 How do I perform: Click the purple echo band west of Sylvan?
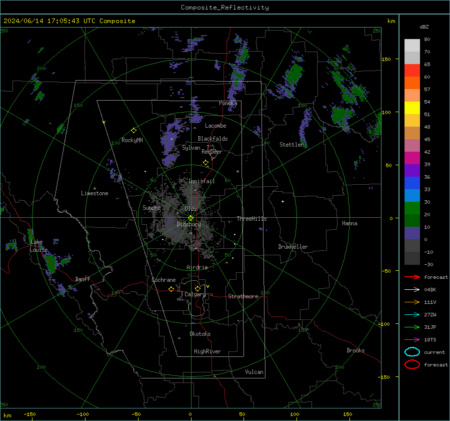point(171,144)
